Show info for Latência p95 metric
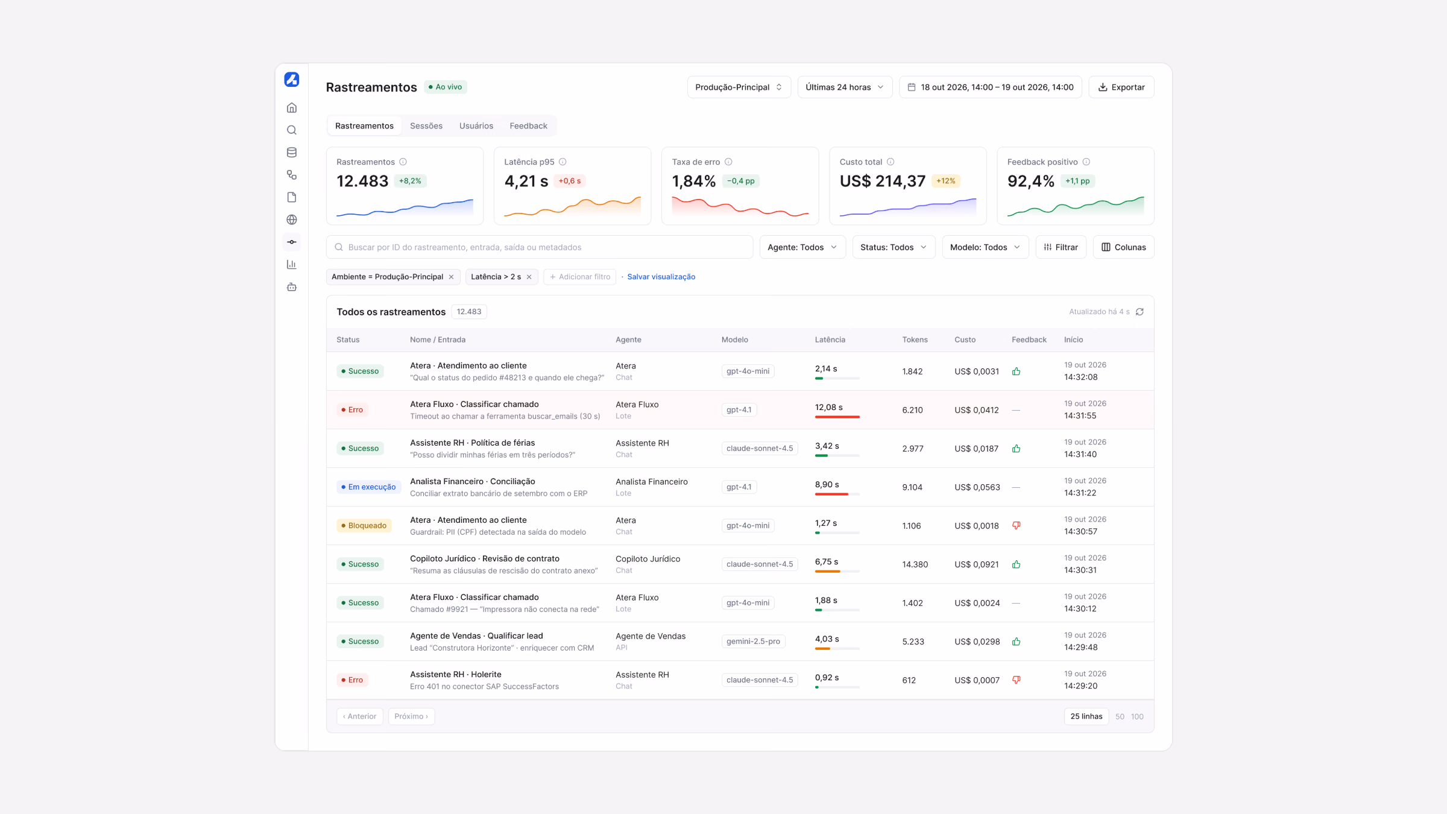Viewport: 1447px width, 814px height. [563, 162]
